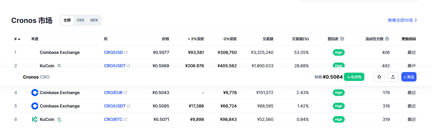
Task: Click external link icon beside row 5 CRO/USDT
Action: click(128, 106)
